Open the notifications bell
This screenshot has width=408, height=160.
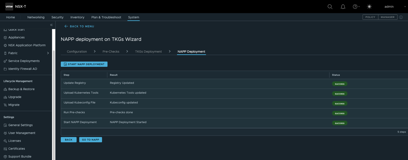343,6
